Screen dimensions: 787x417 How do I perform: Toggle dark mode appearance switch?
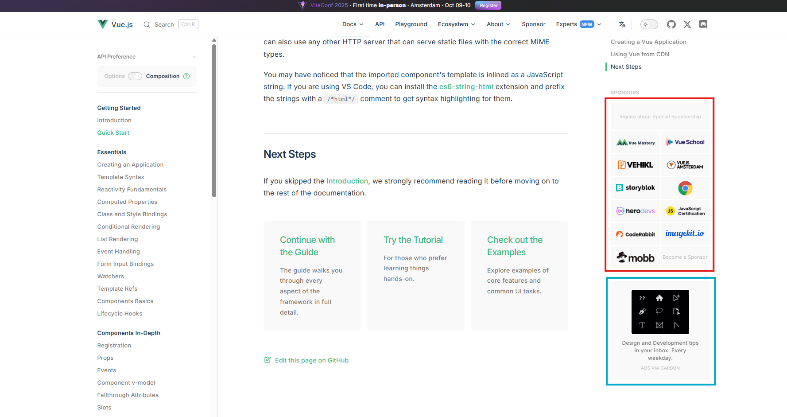coord(649,24)
